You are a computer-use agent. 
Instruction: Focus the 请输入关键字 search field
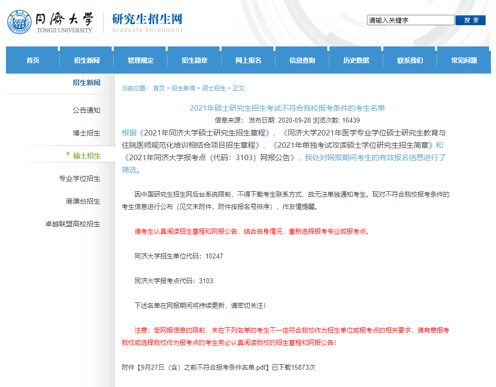coord(410,20)
